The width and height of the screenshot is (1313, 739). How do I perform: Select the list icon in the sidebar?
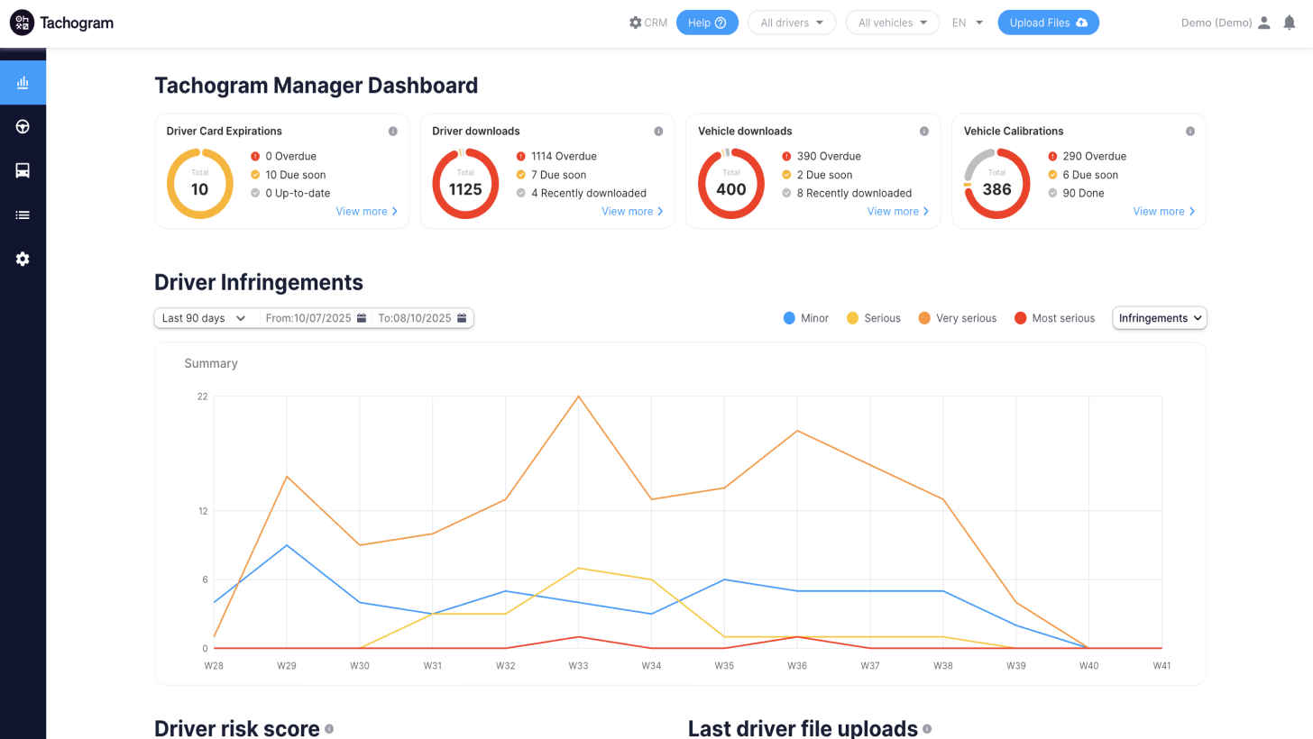coord(22,214)
